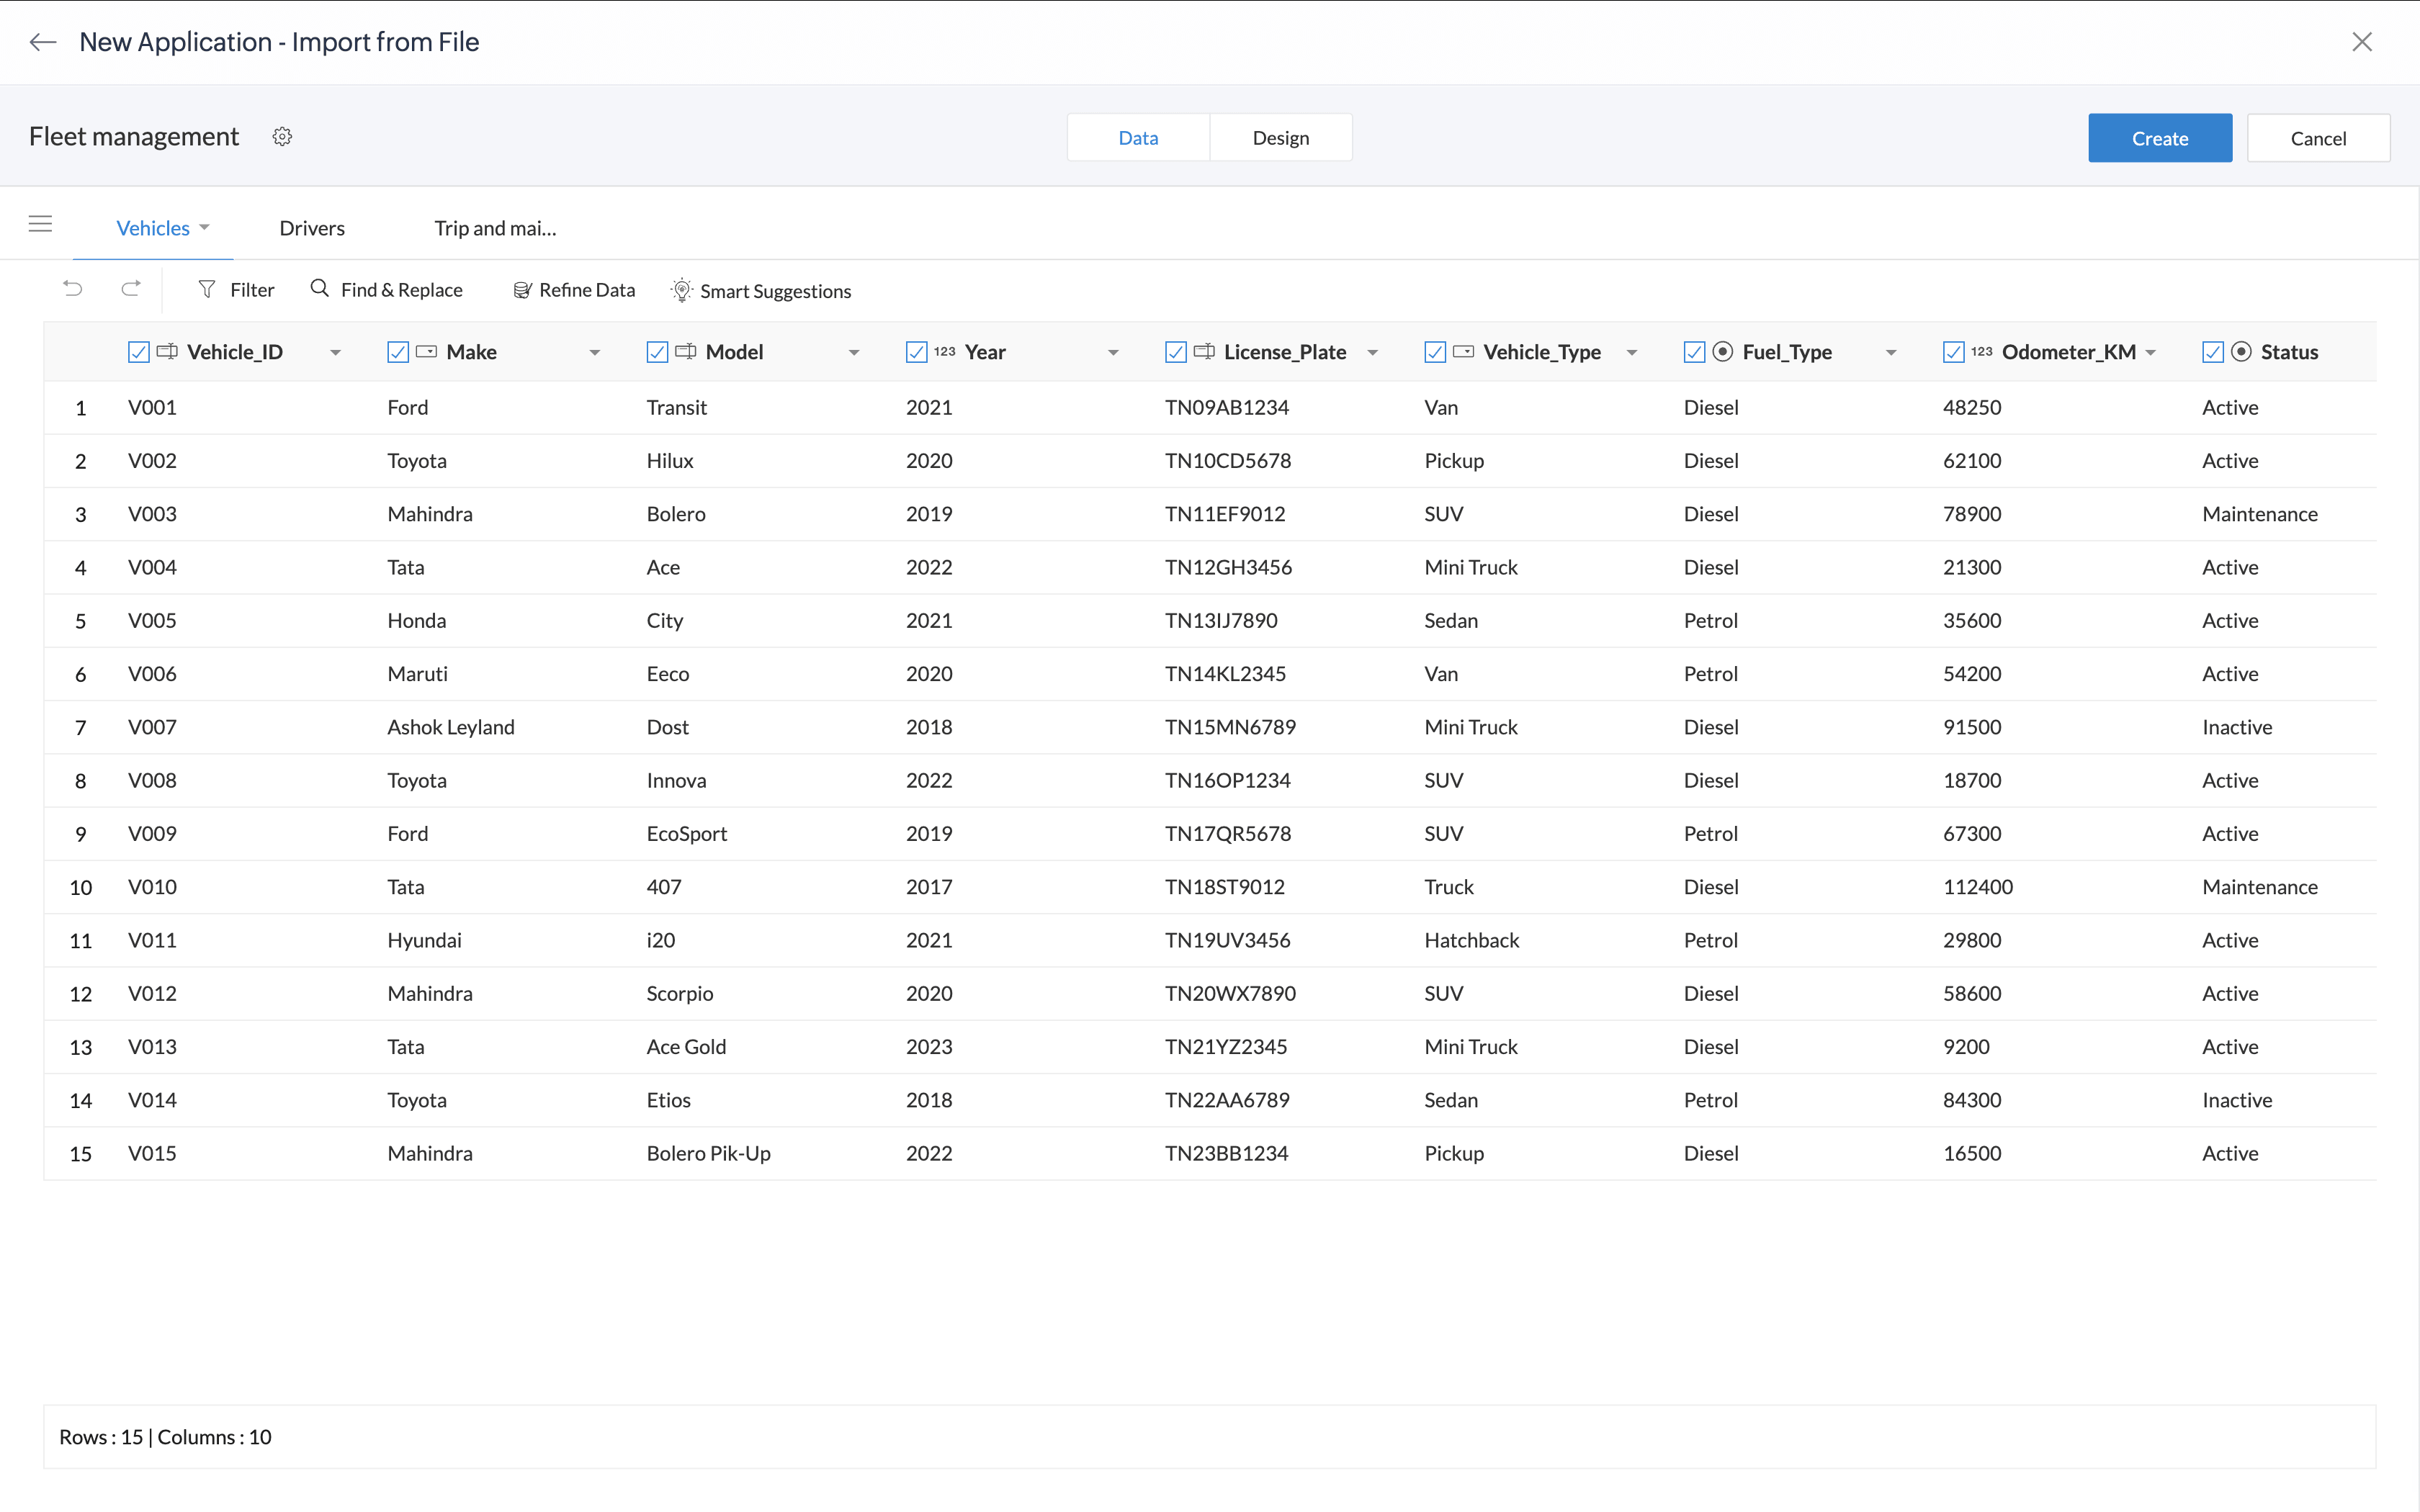Uncheck the Fuel_Type column checkbox
Image resolution: width=2420 pixels, height=1512 pixels.
click(x=1694, y=352)
